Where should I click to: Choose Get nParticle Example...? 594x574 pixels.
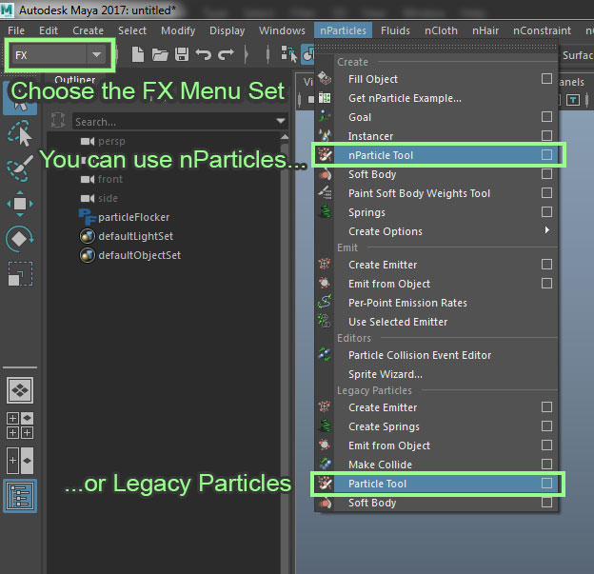point(405,98)
